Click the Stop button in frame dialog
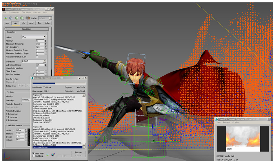Viewport: 275px width, 163px height. coord(64,156)
